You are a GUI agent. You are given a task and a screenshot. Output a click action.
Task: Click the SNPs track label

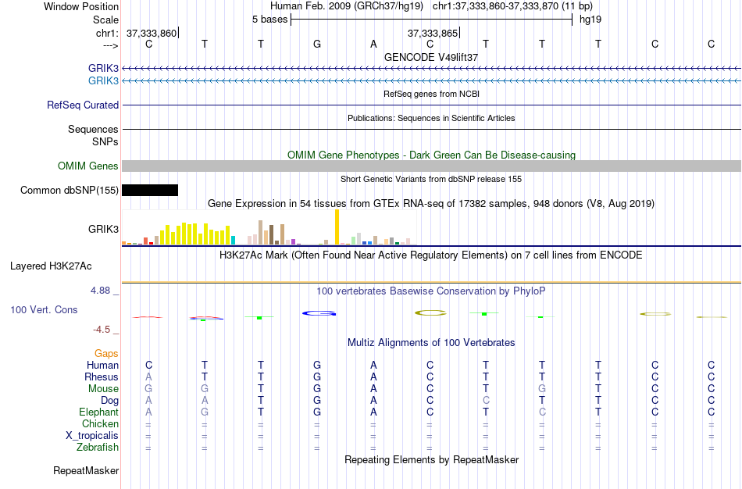tap(105, 141)
